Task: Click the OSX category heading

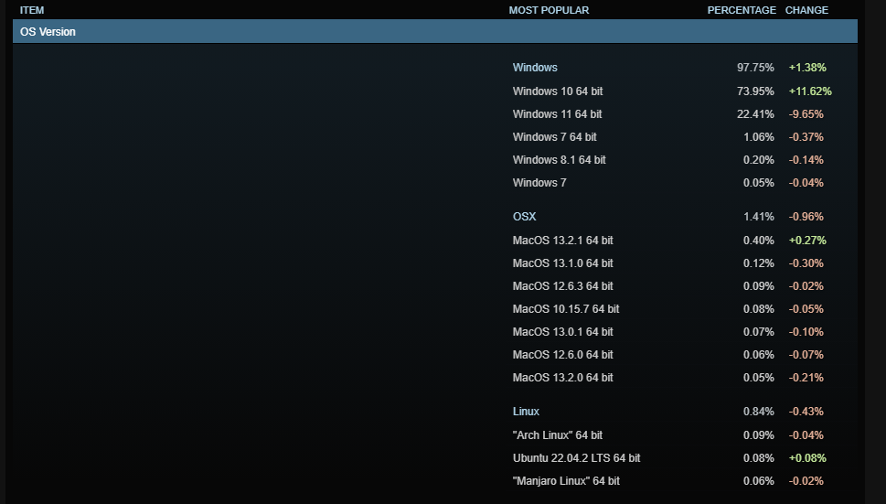Action: point(524,217)
